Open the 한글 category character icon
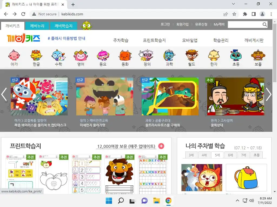The width and height of the screenshot is (277, 207). tap(36, 55)
